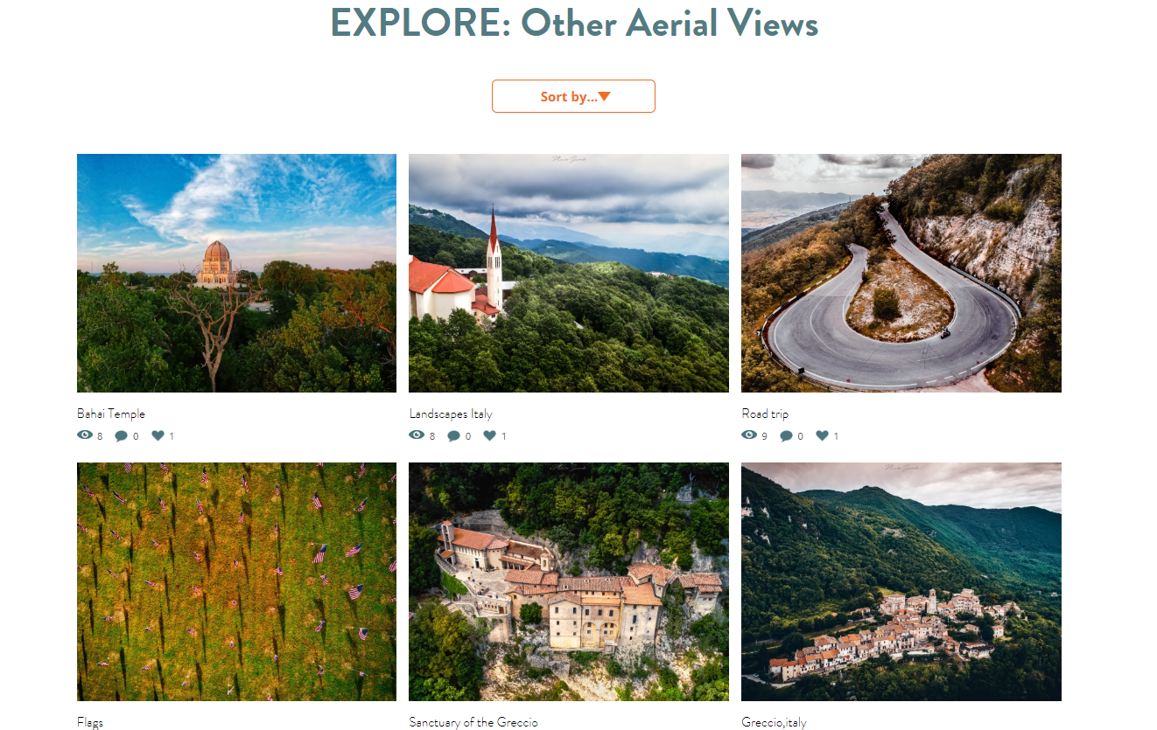Click the comment bubble icon under Landscapes Italy

point(453,435)
